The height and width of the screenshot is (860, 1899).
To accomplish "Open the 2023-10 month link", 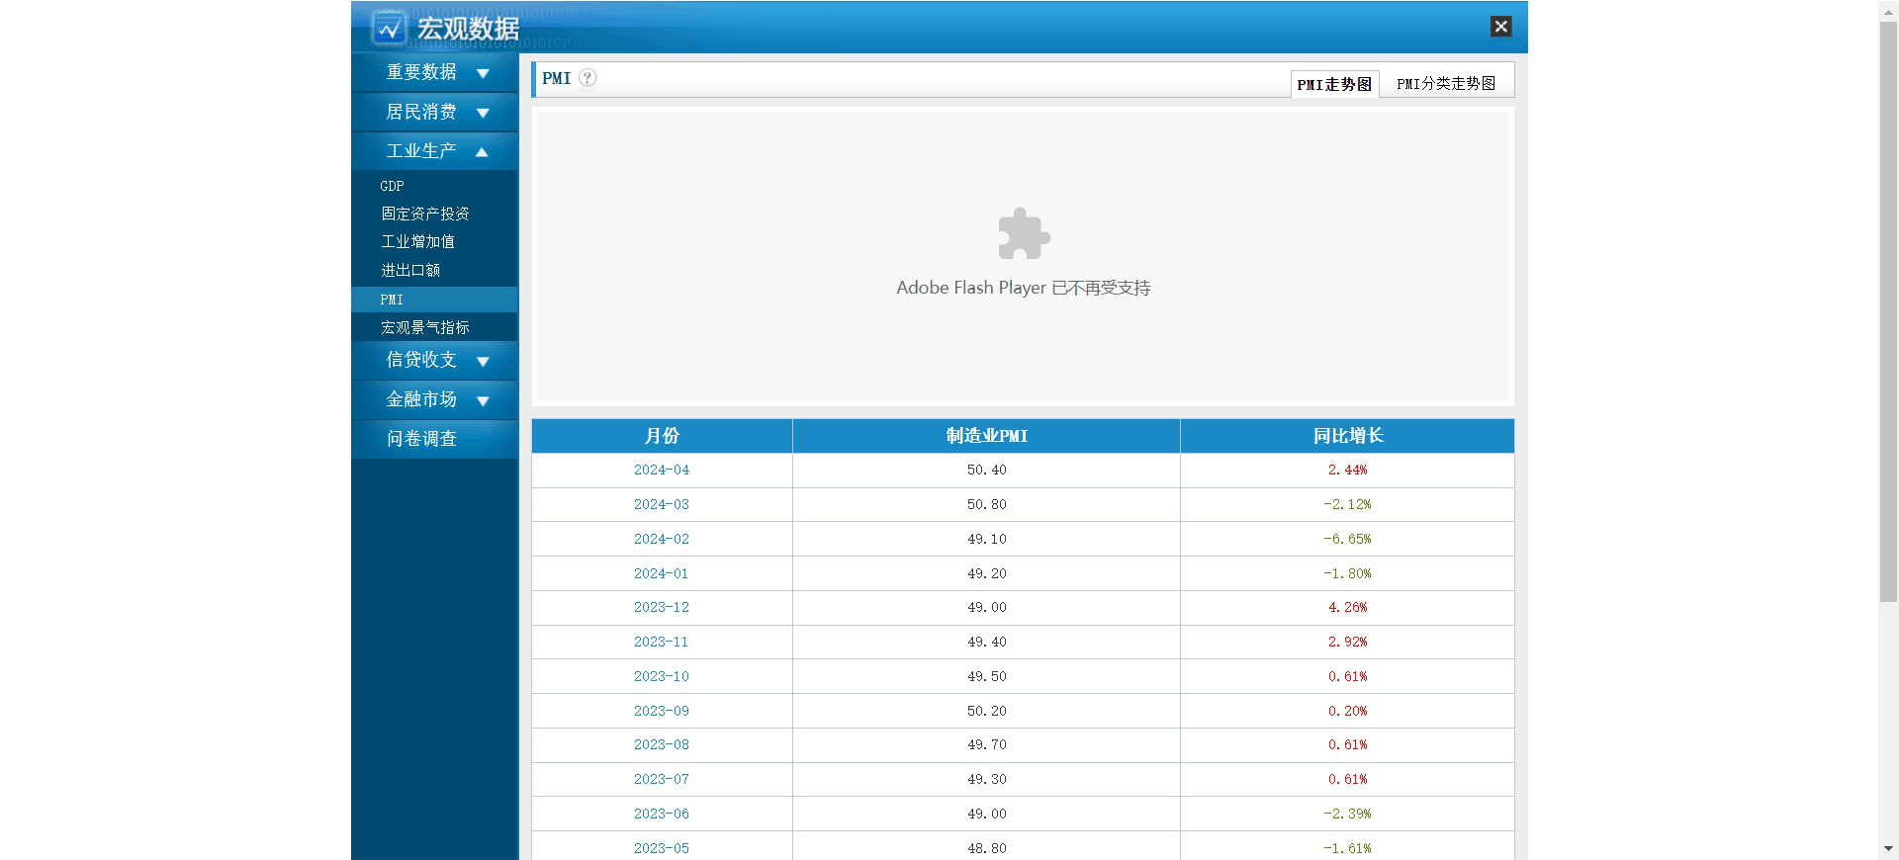I will click(662, 677).
